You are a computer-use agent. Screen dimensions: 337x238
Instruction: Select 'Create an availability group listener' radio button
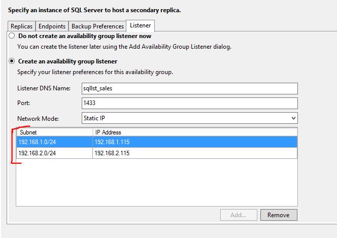[x=12, y=61]
